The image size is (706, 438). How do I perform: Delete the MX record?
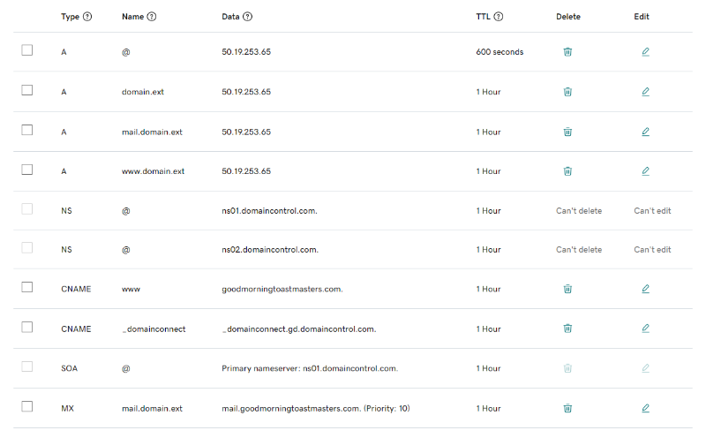point(567,408)
